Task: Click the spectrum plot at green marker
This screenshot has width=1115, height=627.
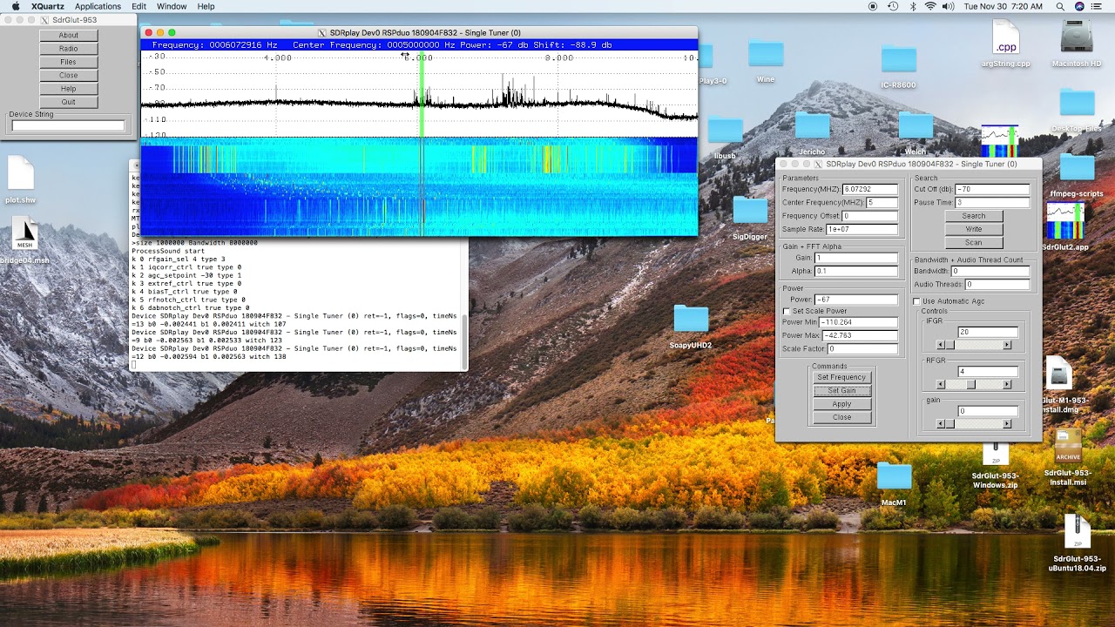Action: click(422, 93)
